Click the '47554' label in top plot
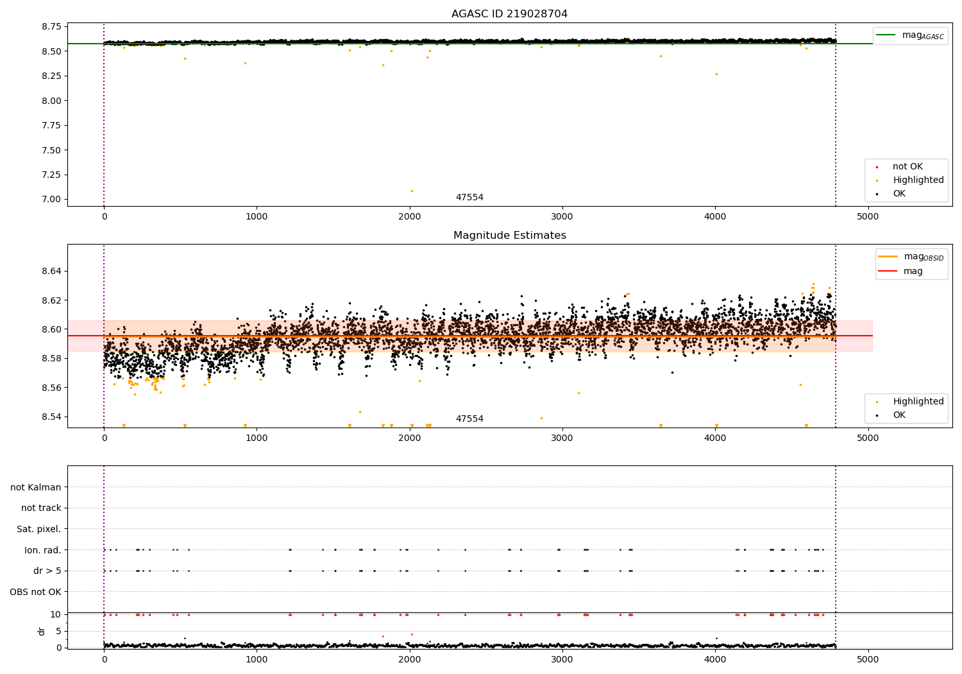The image size is (962, 674). [469, 198]
